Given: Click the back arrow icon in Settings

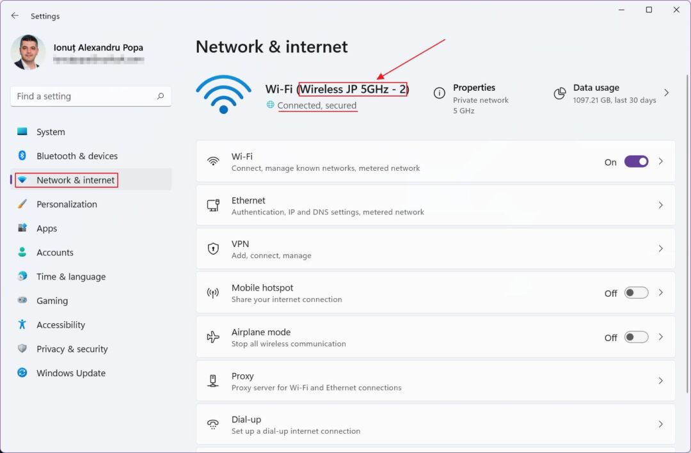Looking at the screenshot, I should pos(15,16).
